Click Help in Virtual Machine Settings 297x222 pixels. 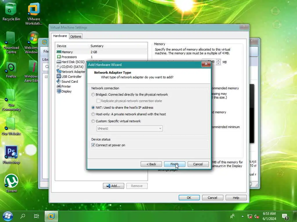pos(236,198)
